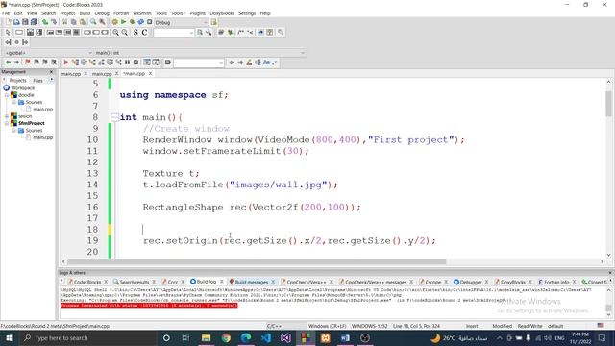Screen dimensions: 615x346
Task: Open the Debug menu
Action: (102, 13)
